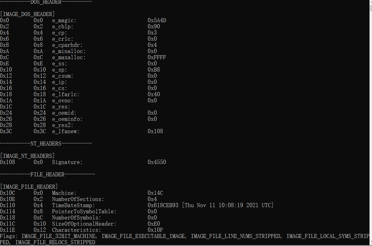This screenshot has width=372, height=246.
Task: Click the NT_HEADERS divider line
Action: coord(46,144)
